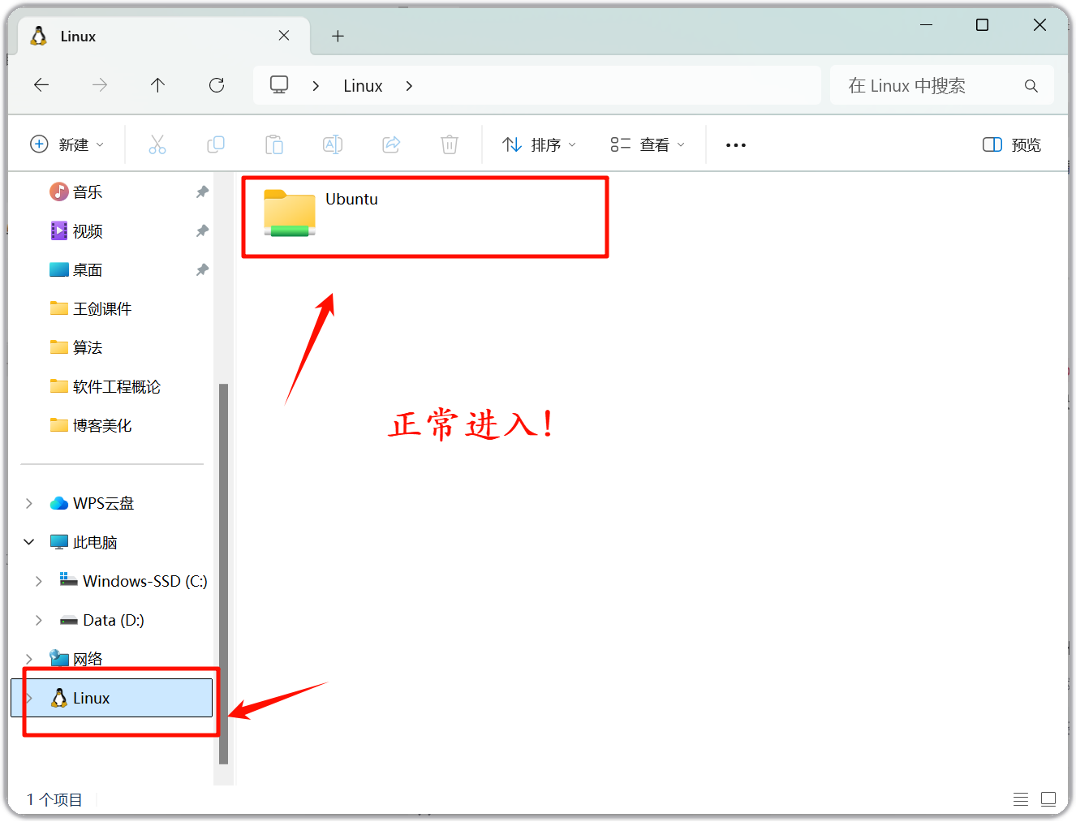Unpin 视频 using its pin icon
1076x822 pixels.
[202, 231]
